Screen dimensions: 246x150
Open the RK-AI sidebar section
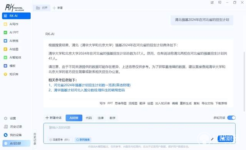[x=16, y=16]
